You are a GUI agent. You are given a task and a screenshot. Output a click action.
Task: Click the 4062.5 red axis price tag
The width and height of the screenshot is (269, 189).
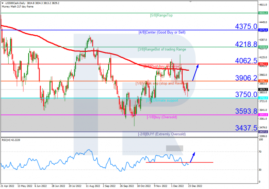point(263,64)
